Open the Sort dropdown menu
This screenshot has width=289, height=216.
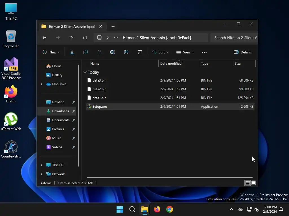click(x=160, y=52)
